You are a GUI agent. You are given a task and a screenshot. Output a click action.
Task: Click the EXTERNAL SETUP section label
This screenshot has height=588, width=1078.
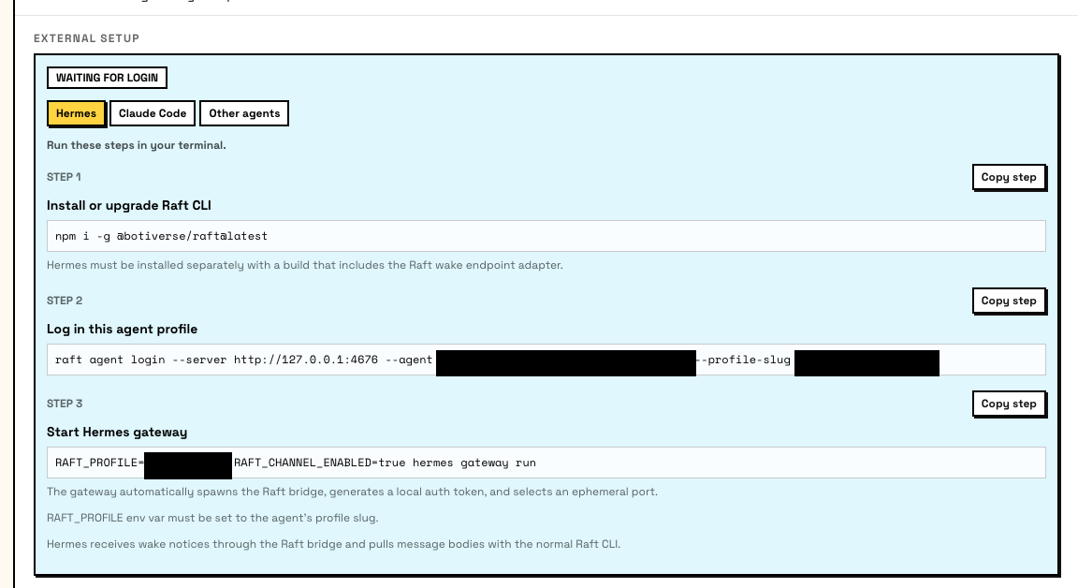[x=87, y=38]
